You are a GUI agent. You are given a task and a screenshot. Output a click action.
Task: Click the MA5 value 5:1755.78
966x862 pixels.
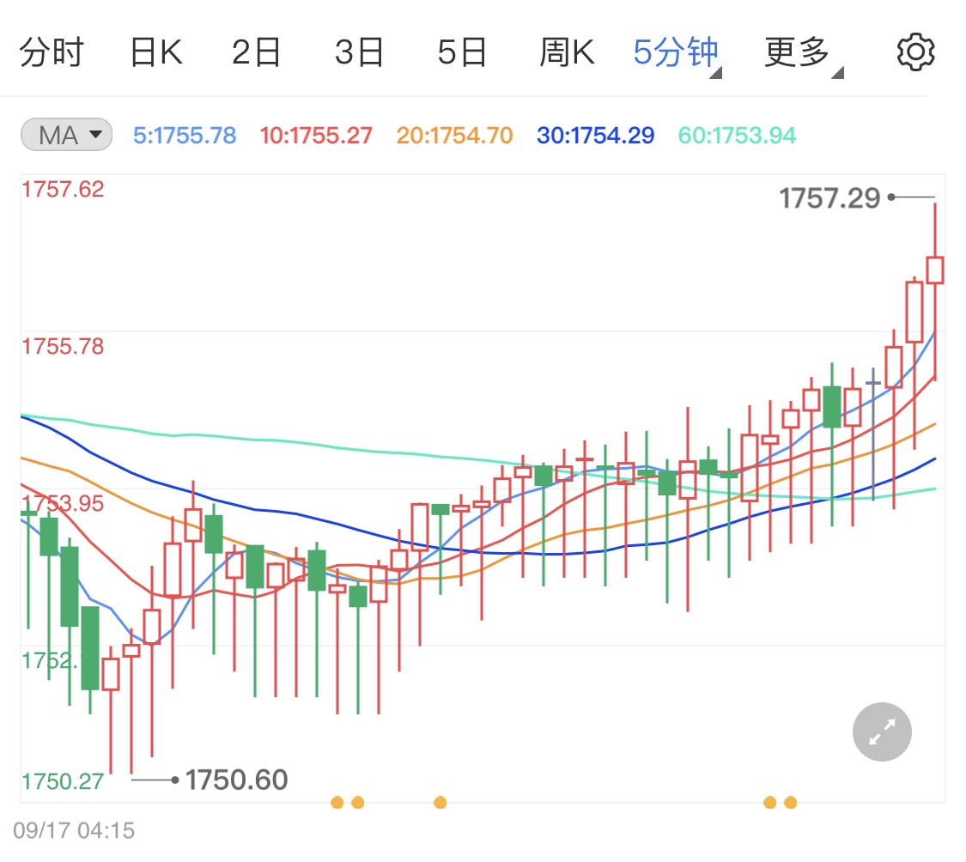click(185, 136)
